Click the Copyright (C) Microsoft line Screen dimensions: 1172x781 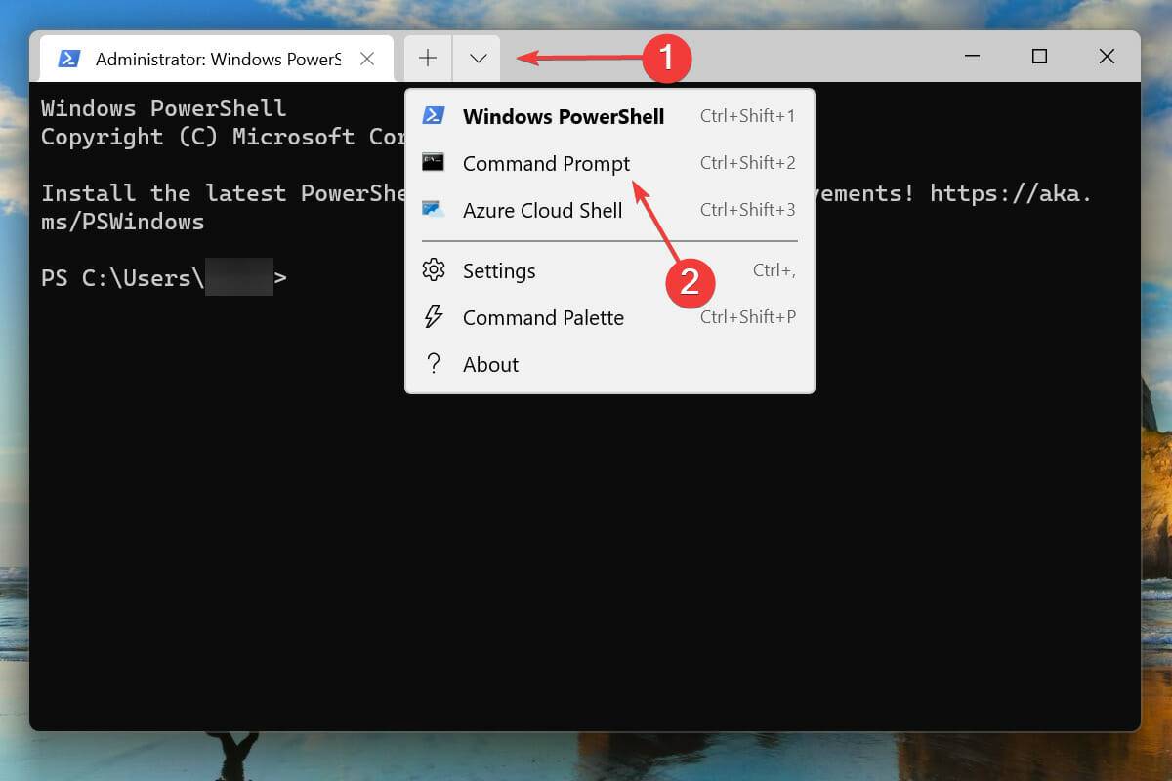pos(223,137)
